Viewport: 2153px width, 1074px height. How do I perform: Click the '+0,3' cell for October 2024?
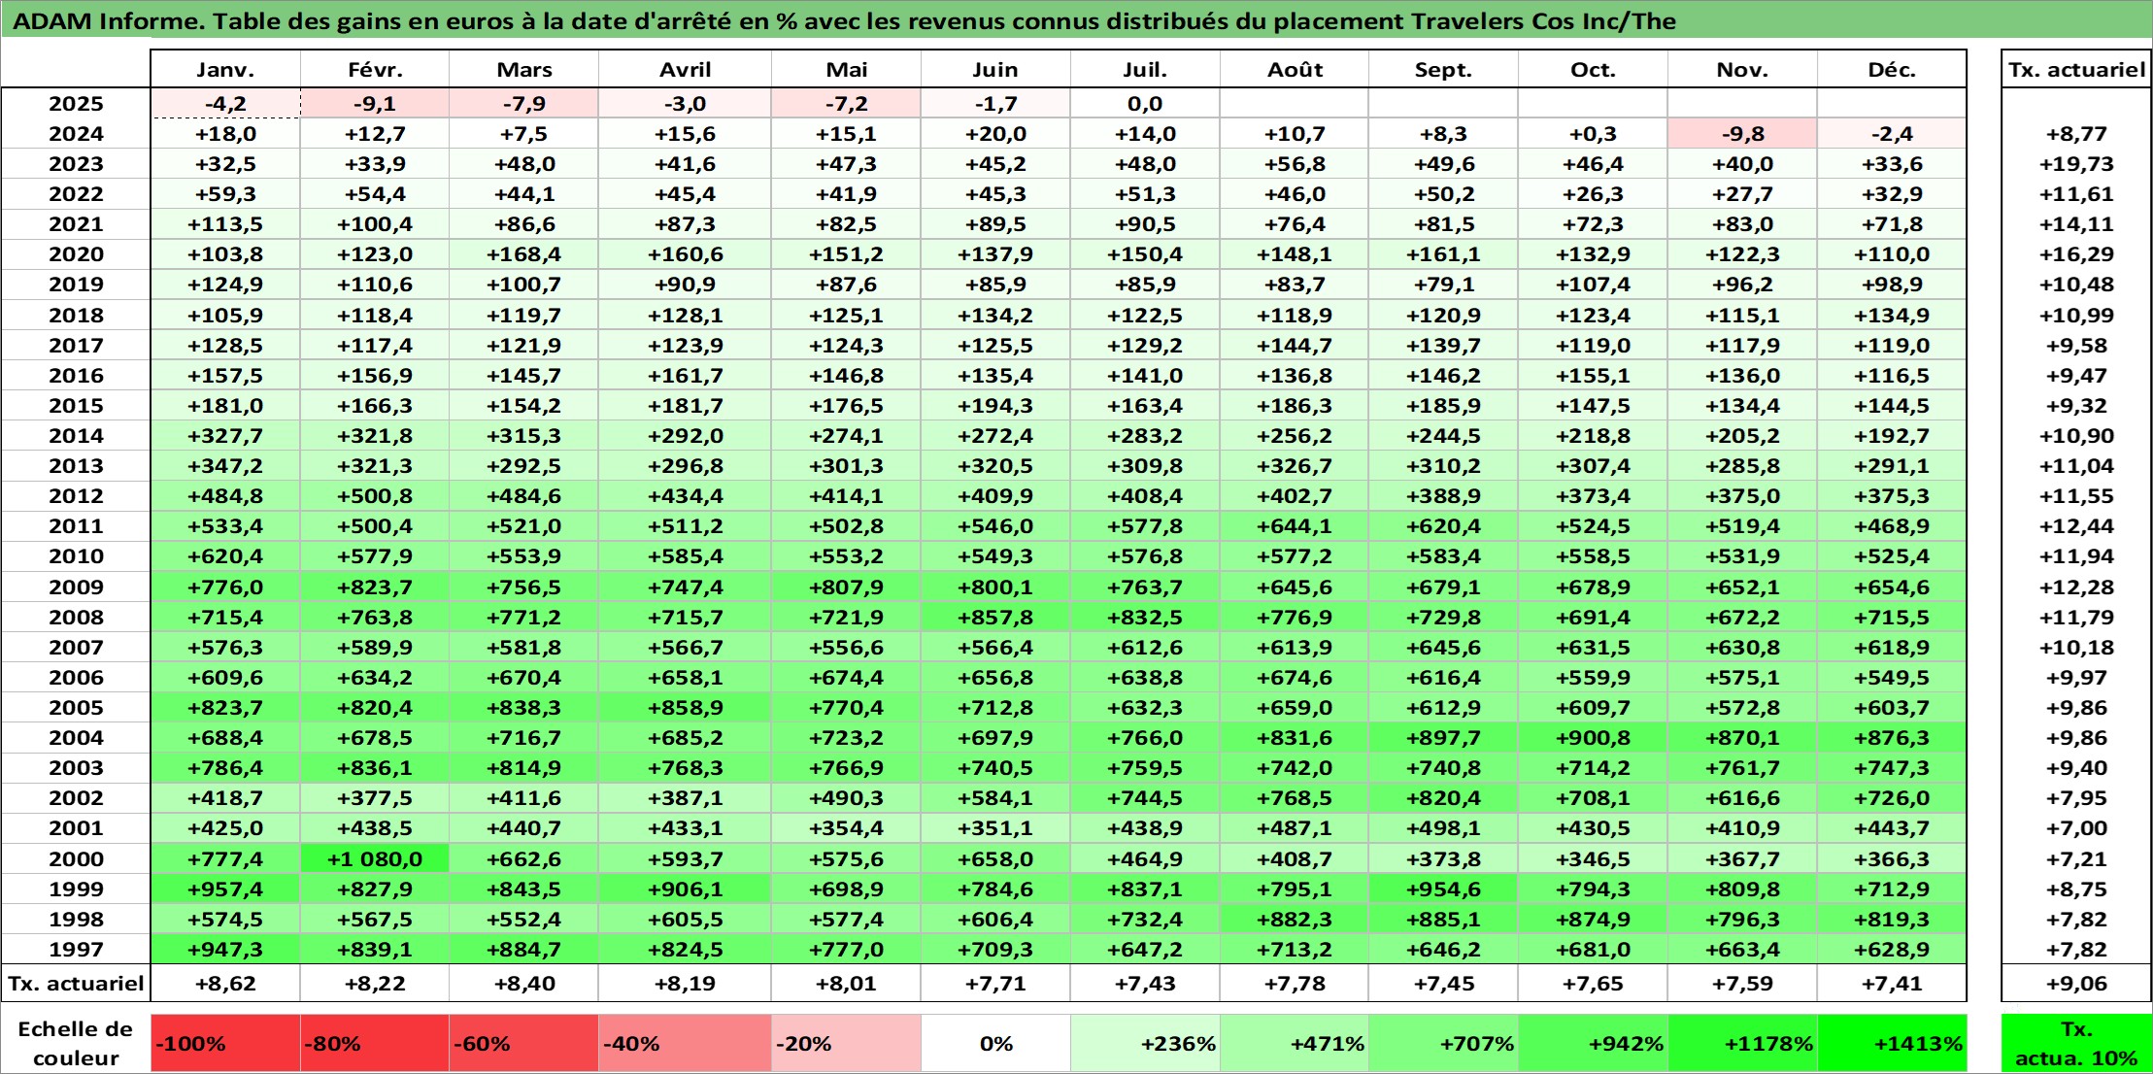tap(1593, 134)
